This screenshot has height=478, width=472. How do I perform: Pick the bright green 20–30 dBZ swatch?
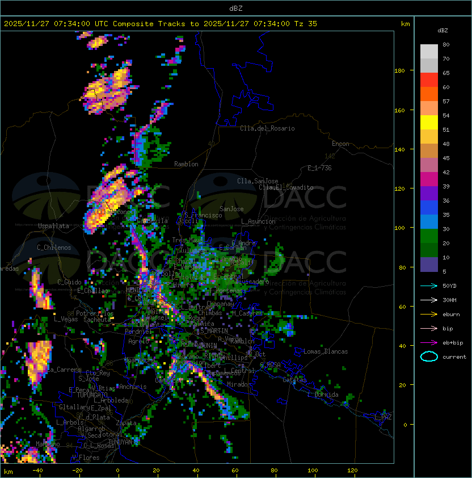point(429,236)
